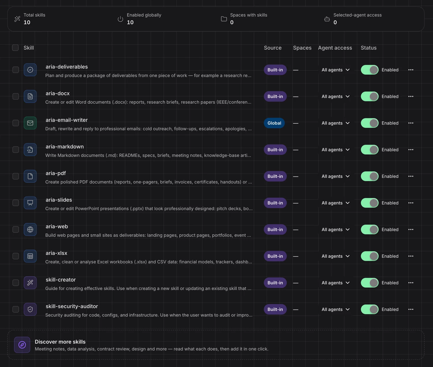Screen dimensions: 433x367
Task: Click the aria-deliverables skill icon
Action: click(x=30, y=70)
